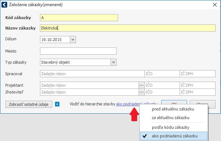221x141 pixels.
Task: Click the Zhotoviteľ IČO field
Action: coord(162,92)
